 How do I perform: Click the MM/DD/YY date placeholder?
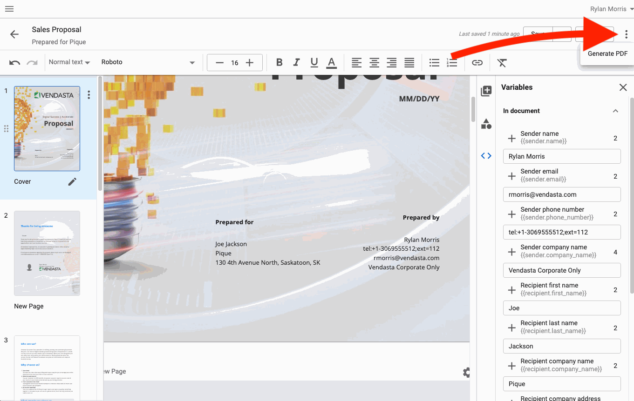tap(419, 99)
